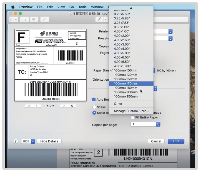This screenshot has width=201, height=171.
Task: Go to first page of preview
Action: [x=29, y=106]
